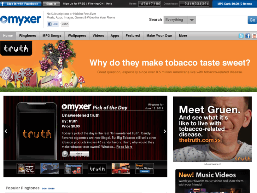This screenshot has height=193, width=257.
Task: Open the Ringtones menu tab
Action: point(28,36)
